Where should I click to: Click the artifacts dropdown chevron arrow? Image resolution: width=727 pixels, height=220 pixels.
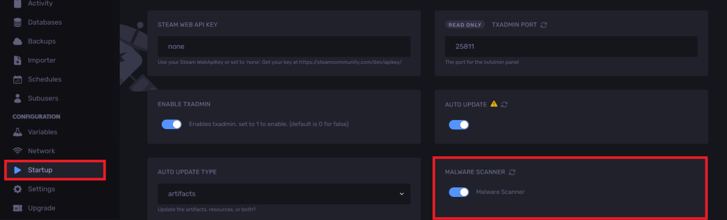point(401,194)
